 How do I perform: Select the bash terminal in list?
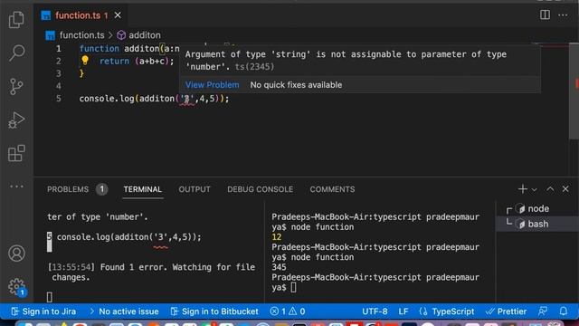(x=537, y=224)
